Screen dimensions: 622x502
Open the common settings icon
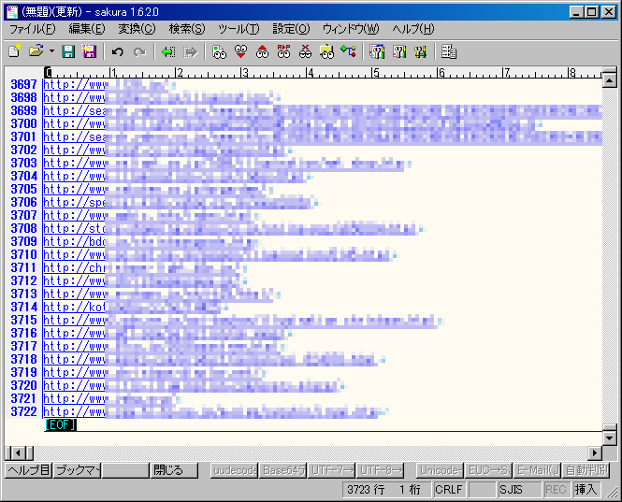399,51
